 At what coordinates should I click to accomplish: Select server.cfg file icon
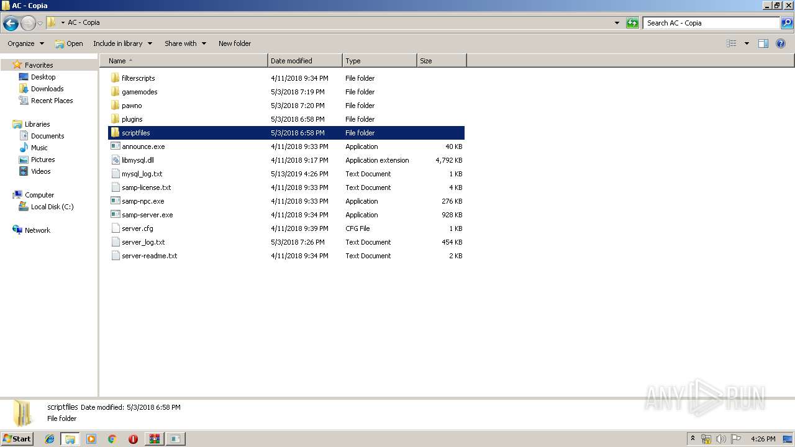click(115, 228)
